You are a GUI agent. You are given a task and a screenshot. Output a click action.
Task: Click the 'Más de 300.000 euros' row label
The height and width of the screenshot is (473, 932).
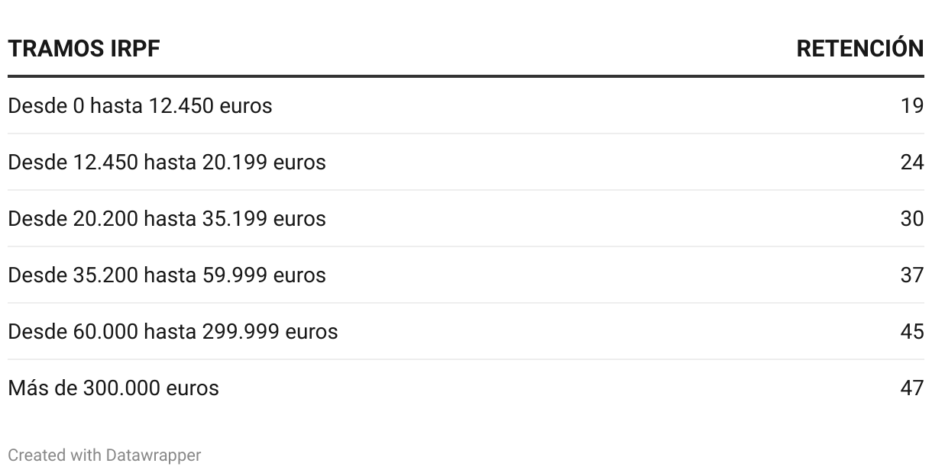(x=113, y=388)
